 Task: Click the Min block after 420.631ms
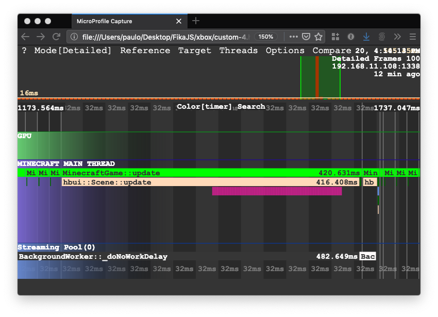370,173
